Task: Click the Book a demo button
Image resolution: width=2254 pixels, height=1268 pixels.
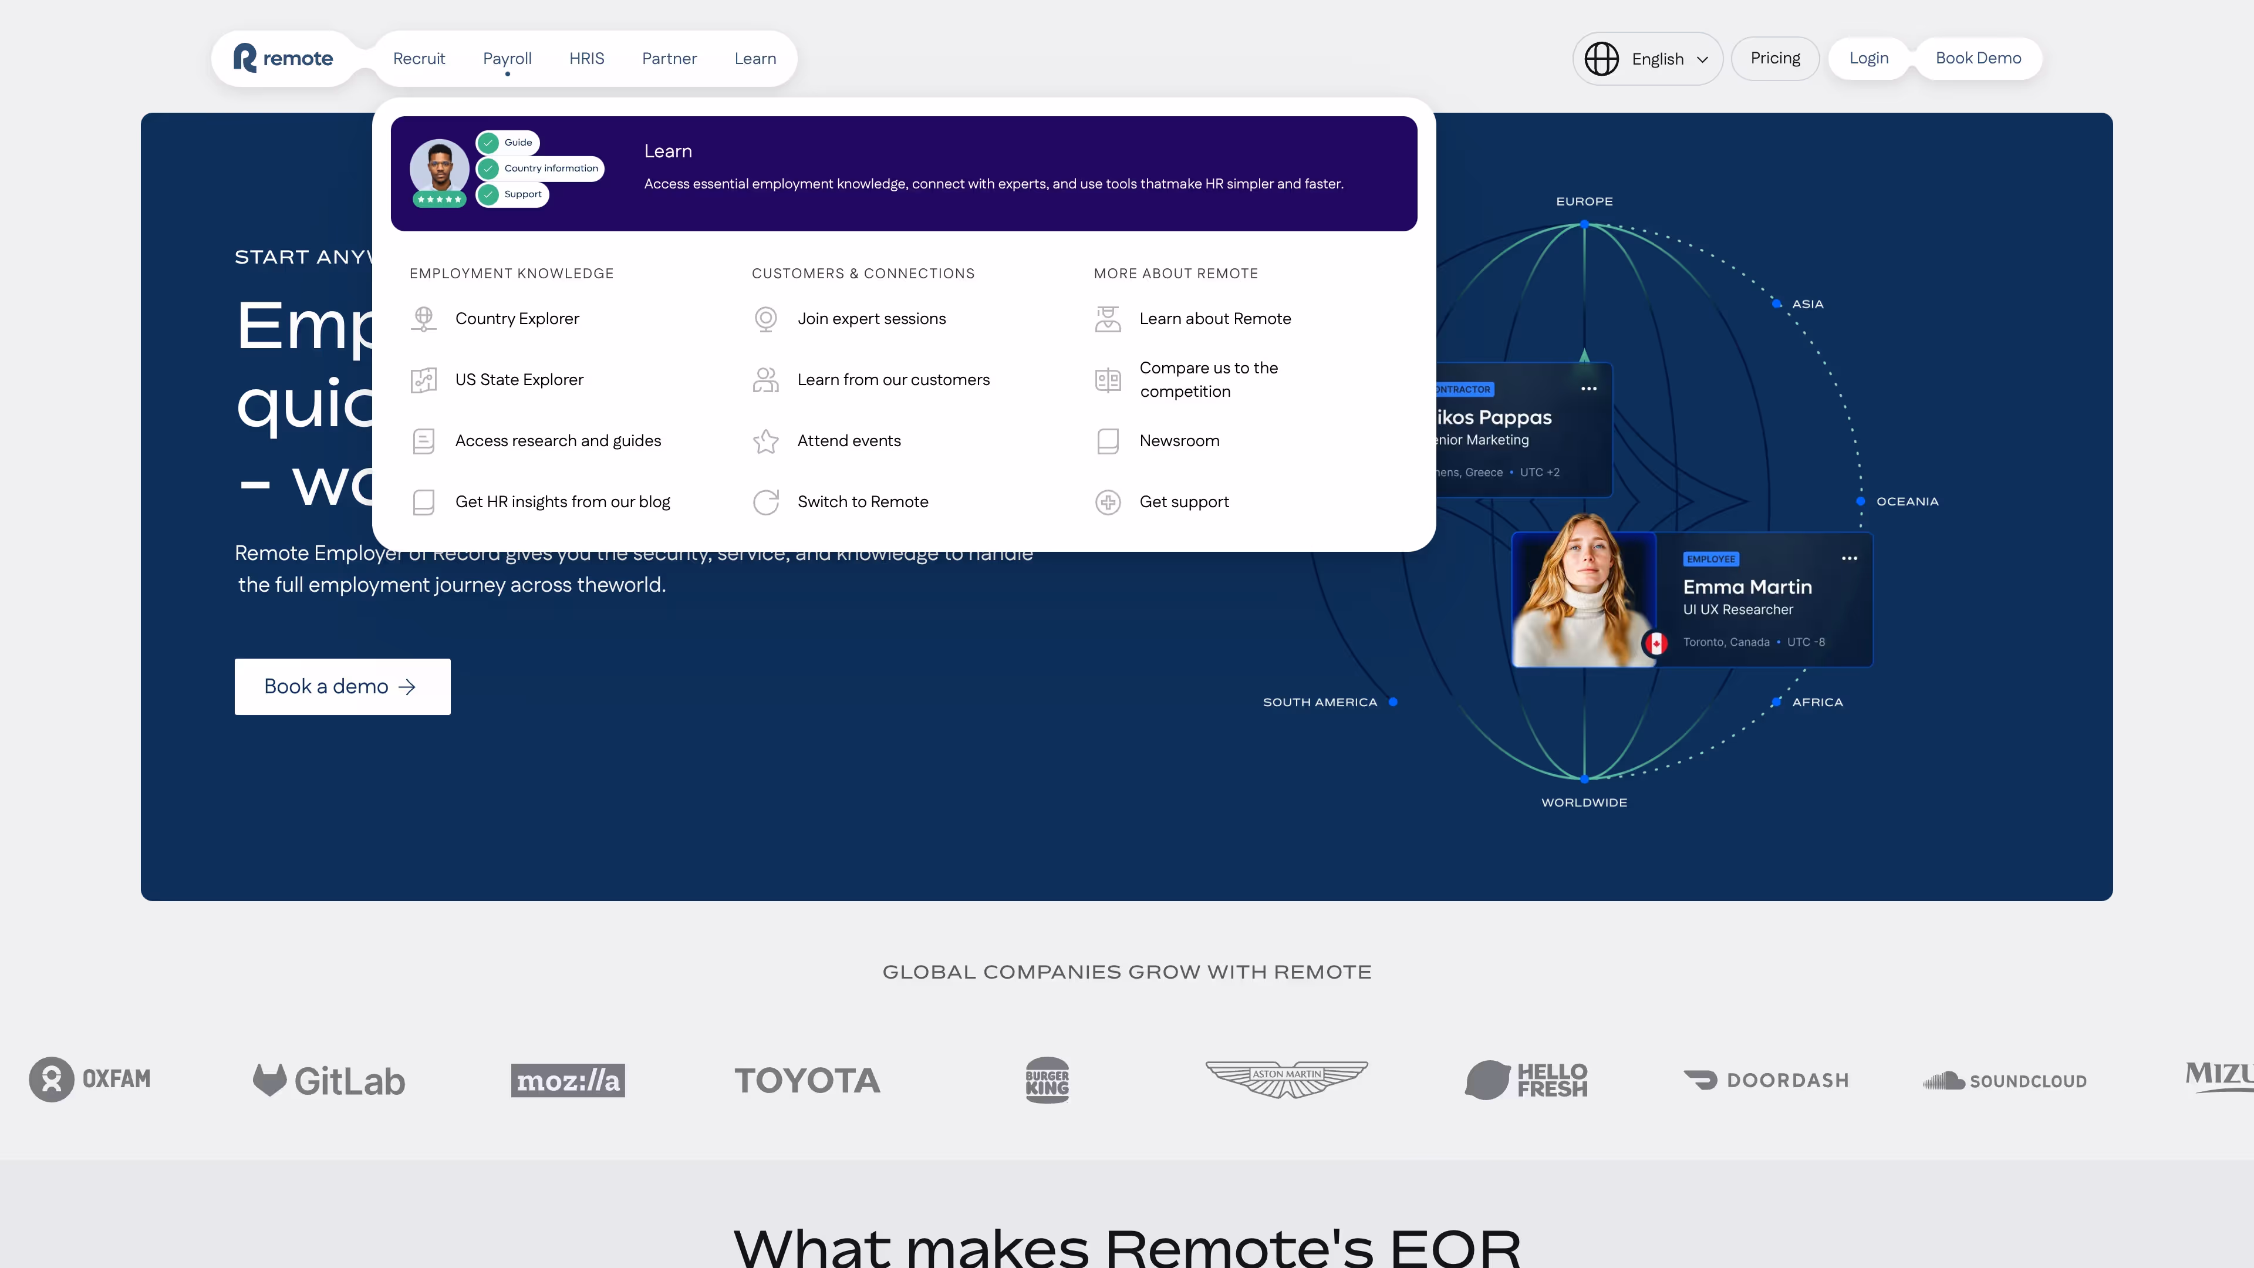Action: [x=342, y=686]
